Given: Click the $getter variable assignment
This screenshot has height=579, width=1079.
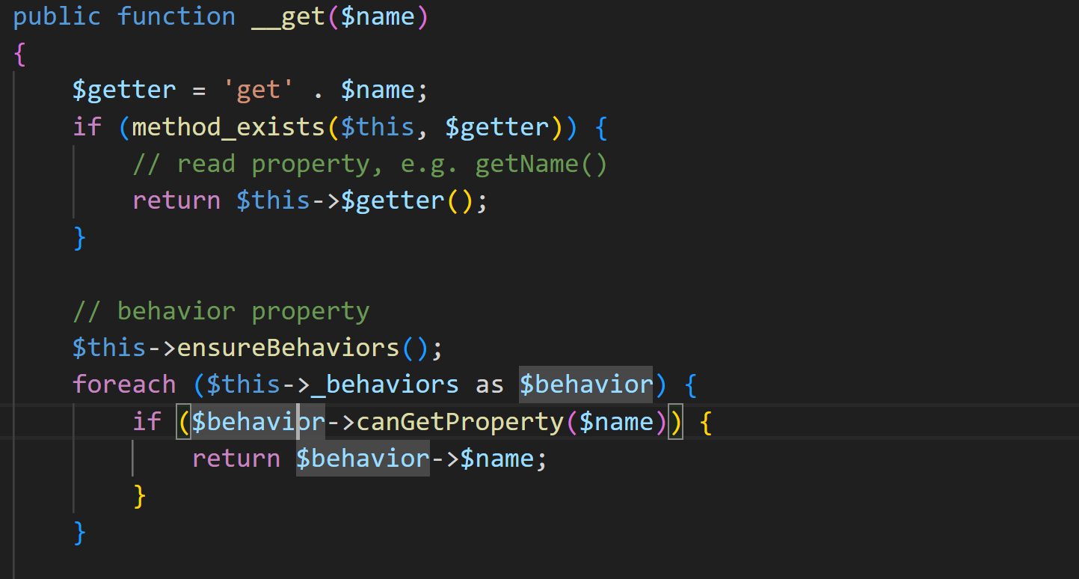Looking at the screenshot, I should (124, 91).
